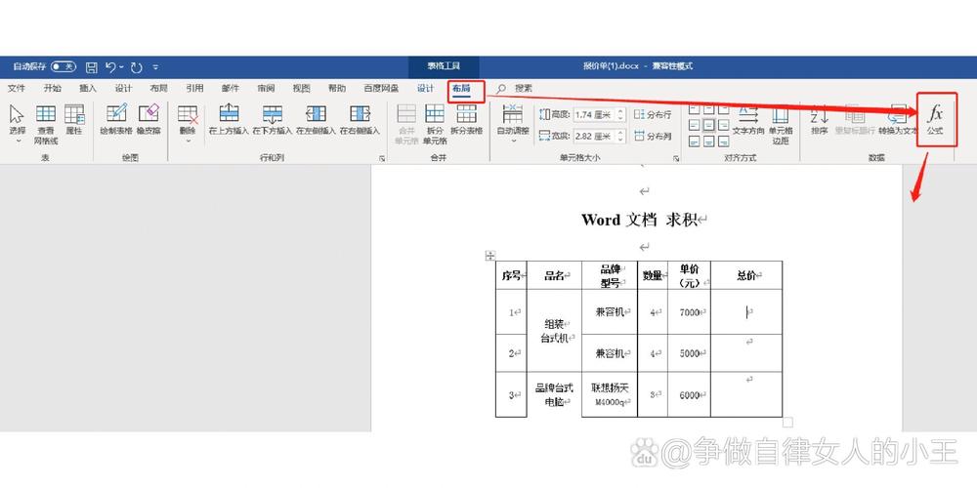Open Customize Quick Access Toolbar dropdown
Image resolution: width=977 pixels, height=488 pixels.
[x=155, y=66]
